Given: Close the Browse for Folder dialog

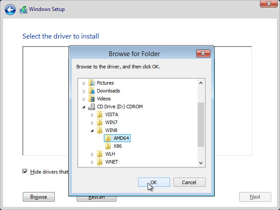Looking at the screenshot, I should click(203, 53).
